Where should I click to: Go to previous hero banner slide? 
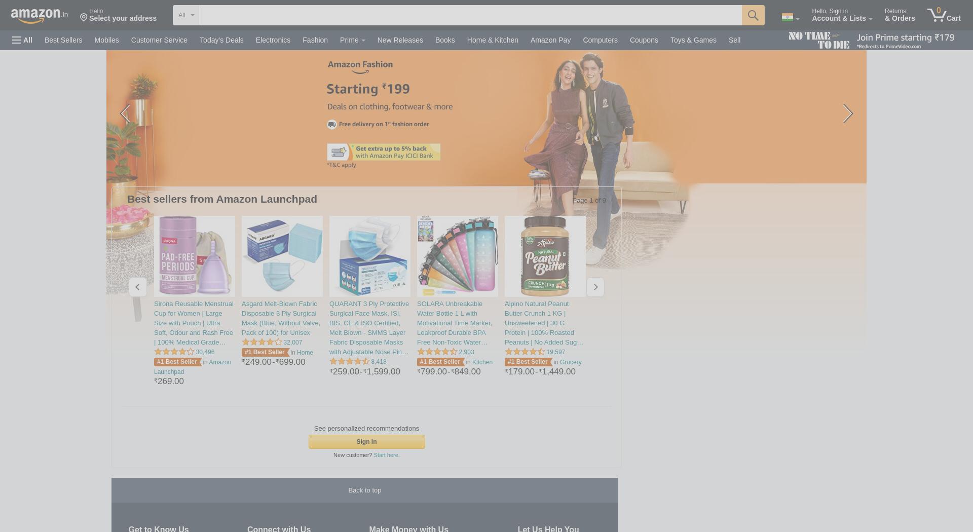pos(125,113)
